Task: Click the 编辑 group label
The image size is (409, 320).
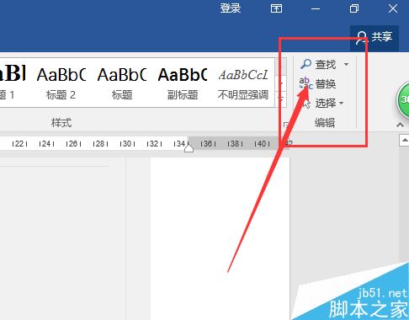Action: pos(325,123)
